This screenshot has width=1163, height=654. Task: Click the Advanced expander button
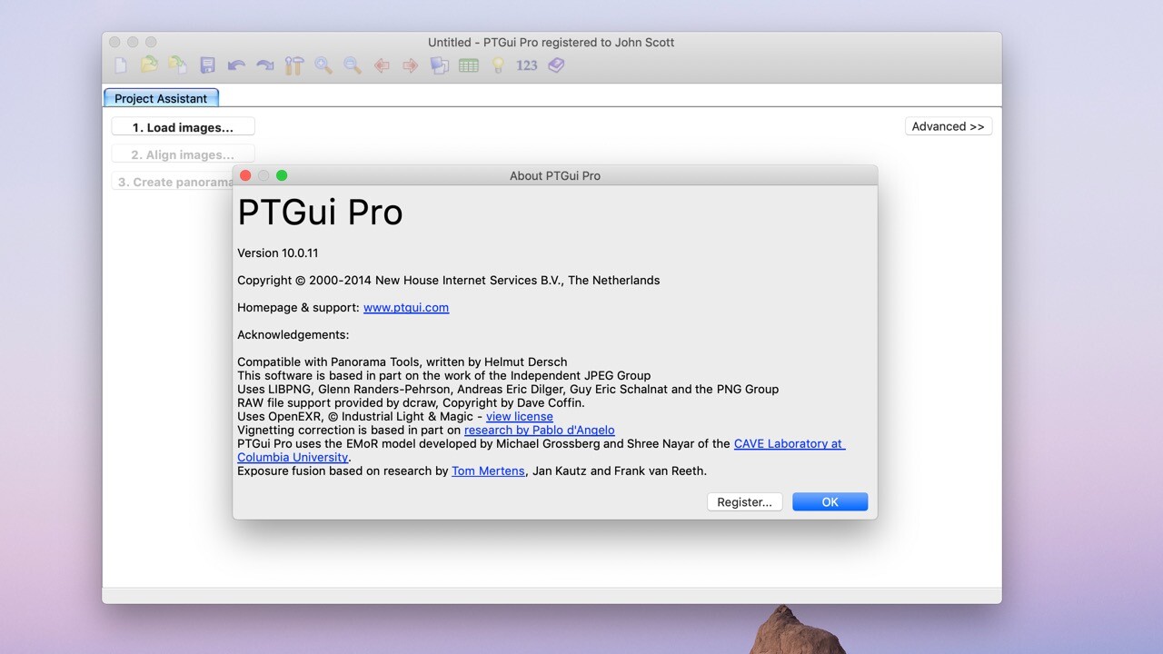click(948, 125)
